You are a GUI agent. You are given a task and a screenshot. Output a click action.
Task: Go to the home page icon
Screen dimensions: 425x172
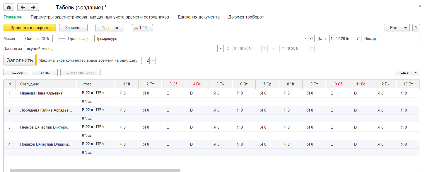[9, 7]
